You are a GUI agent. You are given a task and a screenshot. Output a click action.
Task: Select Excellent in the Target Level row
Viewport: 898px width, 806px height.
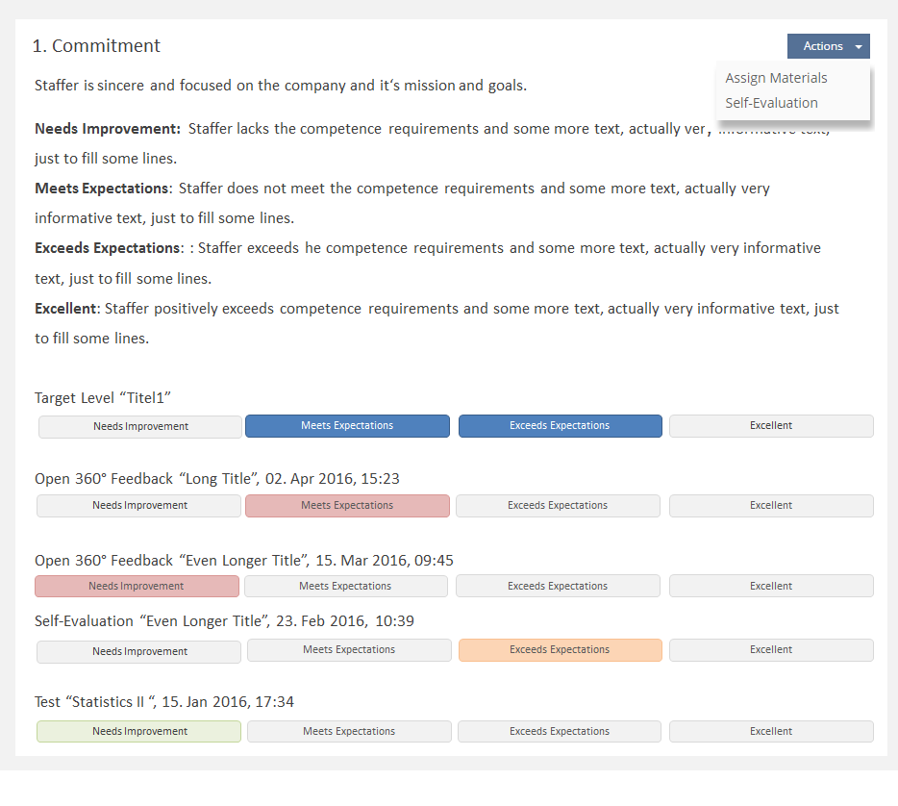(771, 425)
